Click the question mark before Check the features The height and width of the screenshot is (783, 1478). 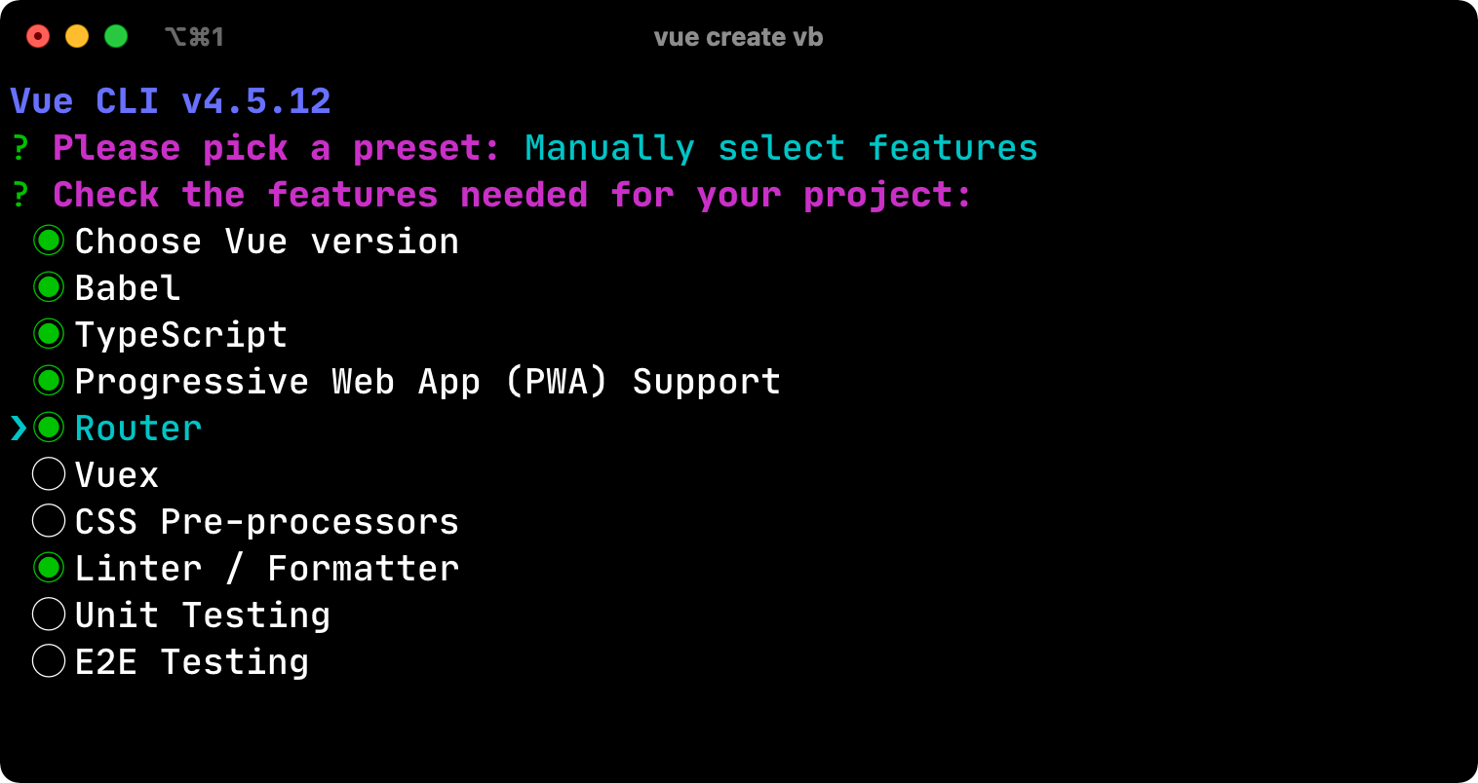point(20,195)
